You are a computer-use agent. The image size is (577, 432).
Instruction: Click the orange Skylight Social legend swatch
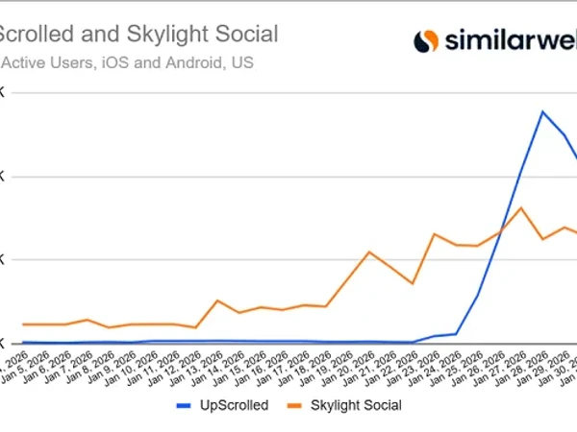point(296,405)
